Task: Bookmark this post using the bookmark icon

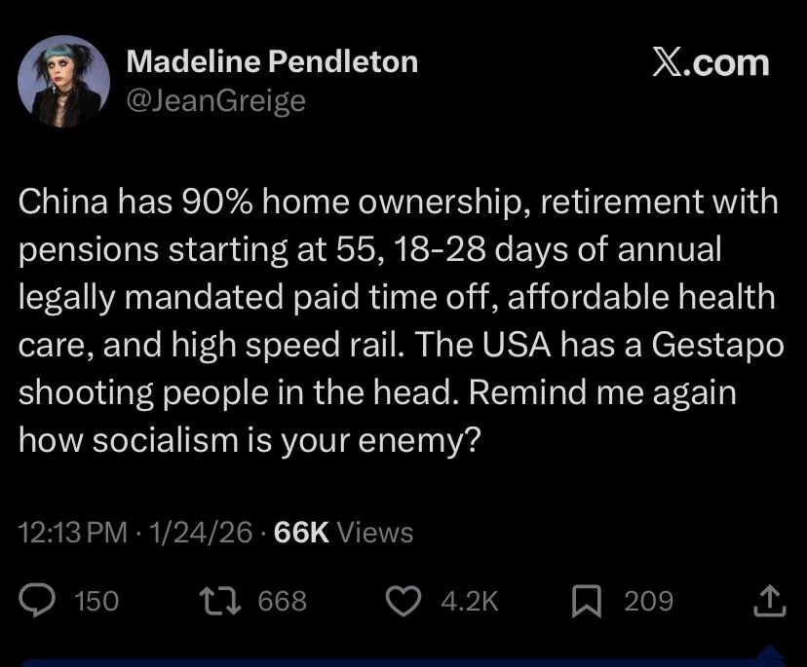Action: (587, 601)
